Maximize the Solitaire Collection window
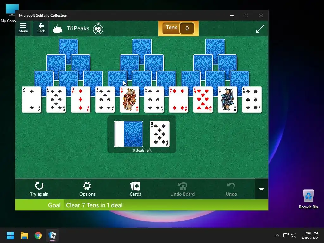 (x=246, y=16)
